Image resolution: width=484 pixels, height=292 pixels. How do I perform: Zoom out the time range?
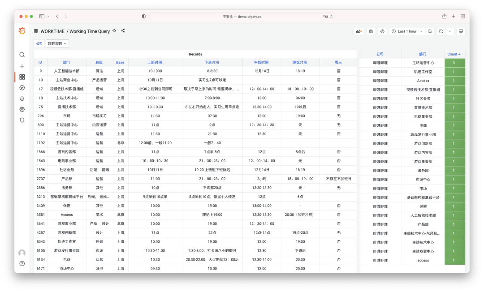pyautogui.click(x=430, y=31)
